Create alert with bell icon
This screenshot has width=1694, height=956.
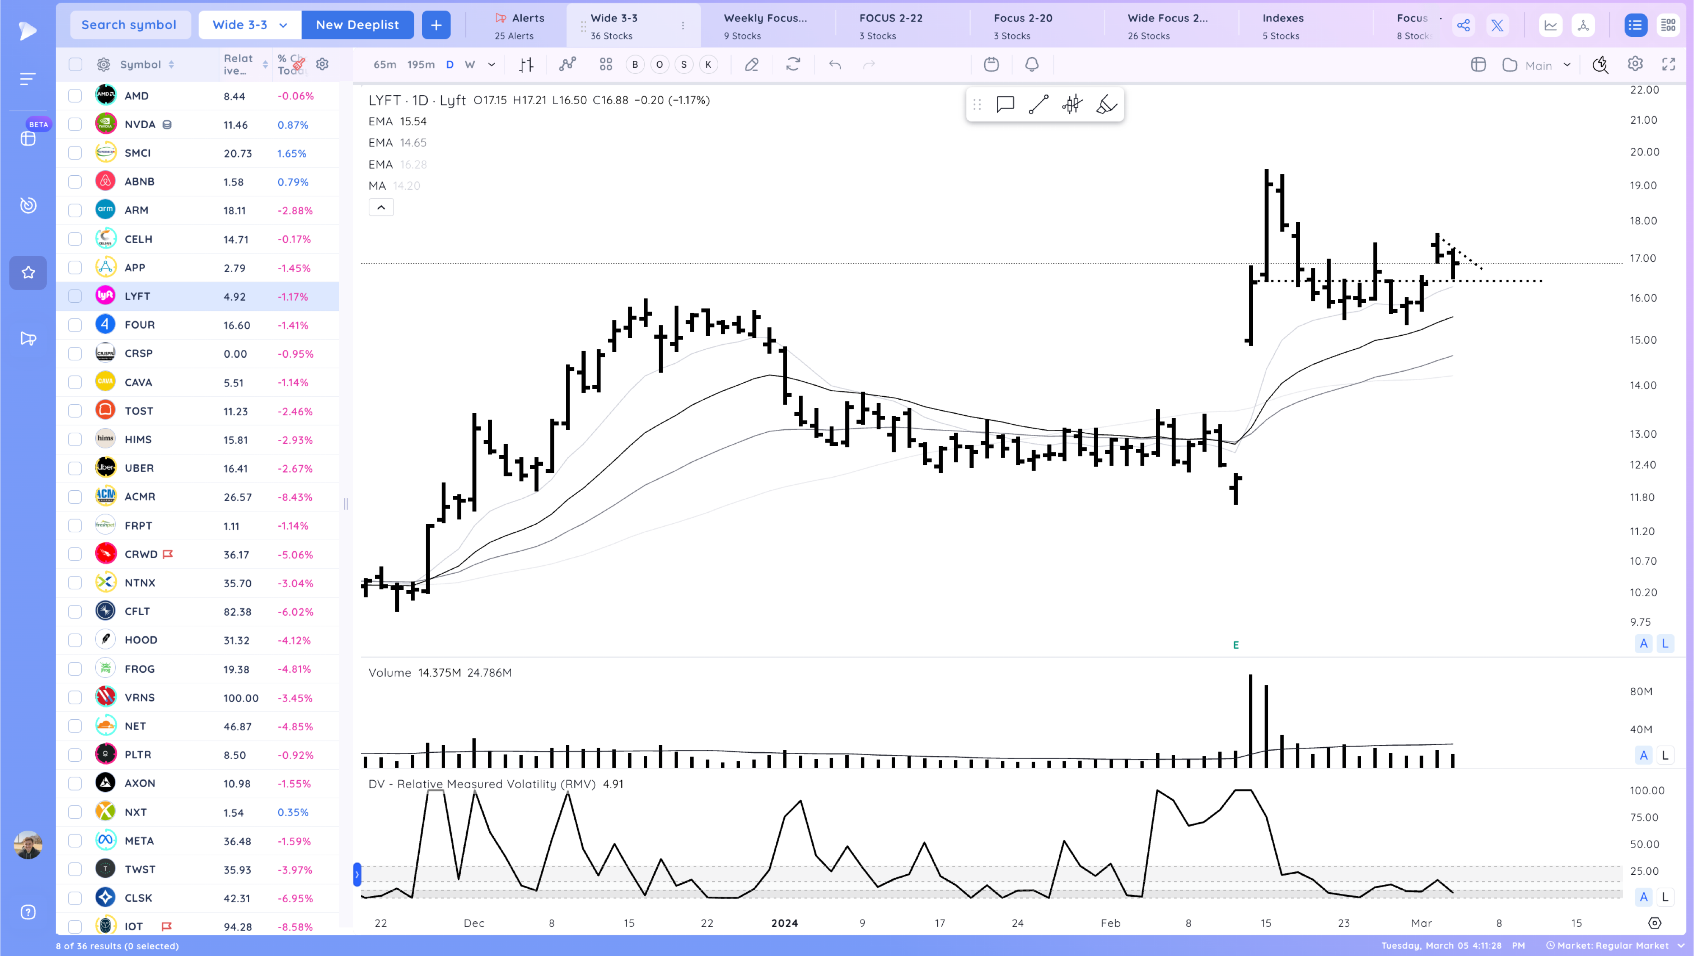pyautogui.click(x=1032, y=64)
